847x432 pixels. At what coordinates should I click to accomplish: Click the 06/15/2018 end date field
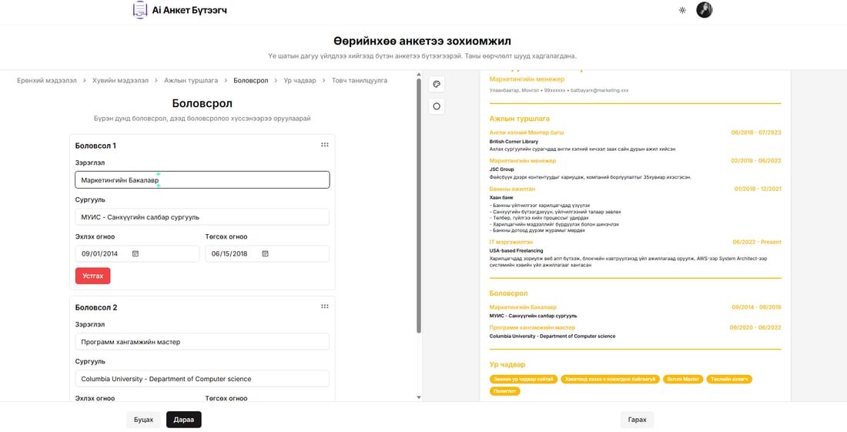click(267, 253)
